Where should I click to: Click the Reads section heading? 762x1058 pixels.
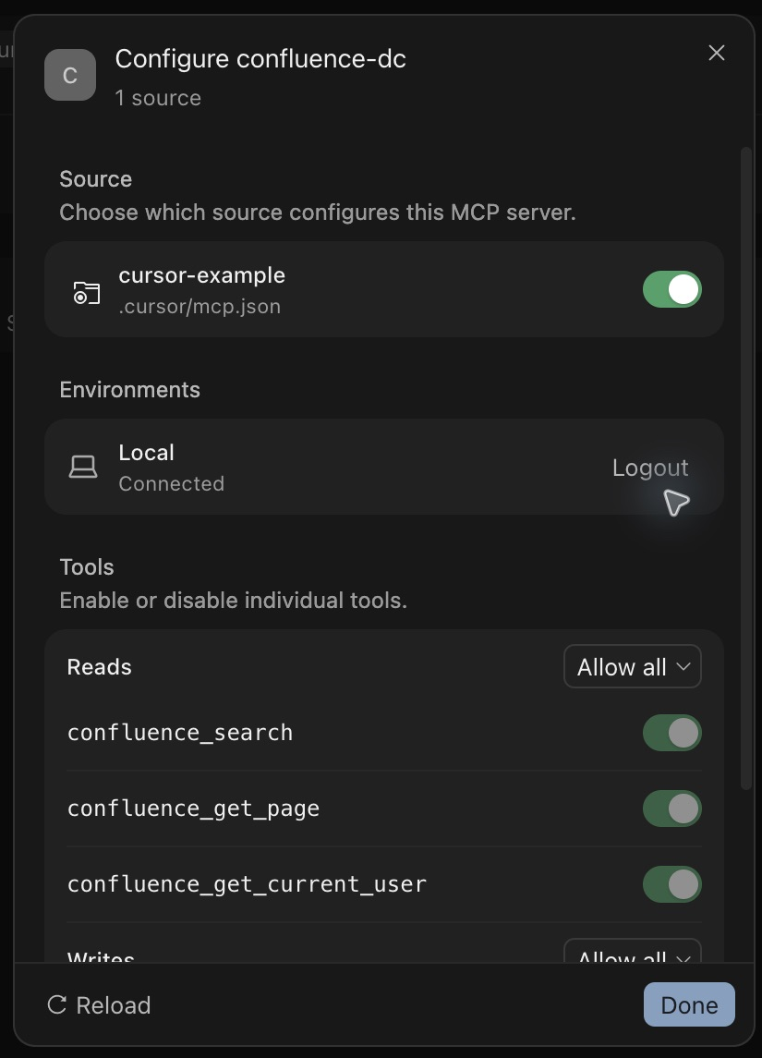pos(99,666)
